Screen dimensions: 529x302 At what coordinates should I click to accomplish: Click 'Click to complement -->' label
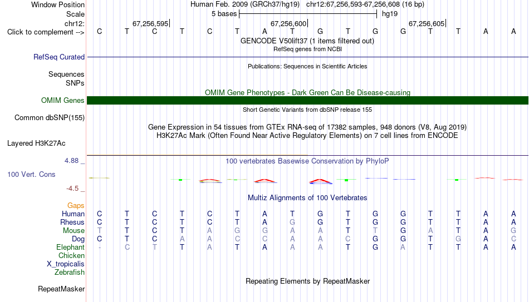point(46,32)
